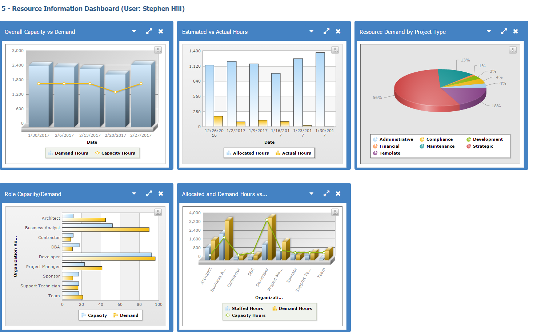This screenshot has height=335, width=533.
Task: Export the Role Capacity/Demand chart
Action: pos(158,212)
